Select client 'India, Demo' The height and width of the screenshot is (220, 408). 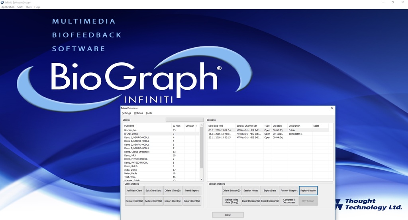click(161, 170)
